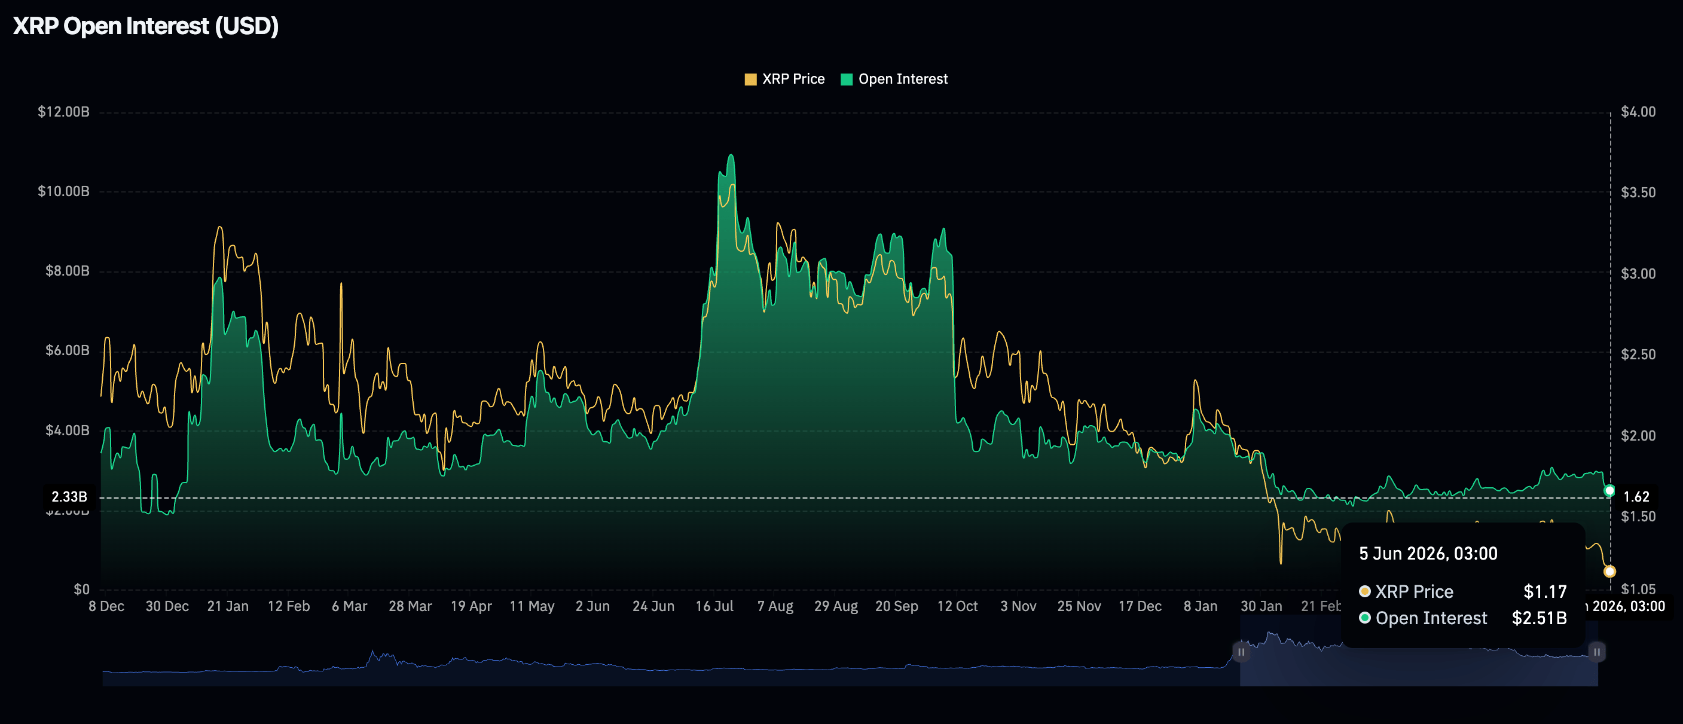Click the tooltip date 5 Jun 2026, 03:00
The width and height of the screenshot is (1683, 724).
[x=1428, y=554]
